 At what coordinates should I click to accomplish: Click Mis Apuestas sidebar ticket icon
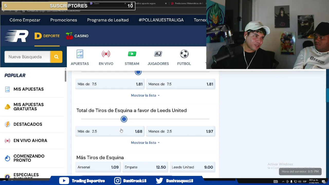coord(7,89)
